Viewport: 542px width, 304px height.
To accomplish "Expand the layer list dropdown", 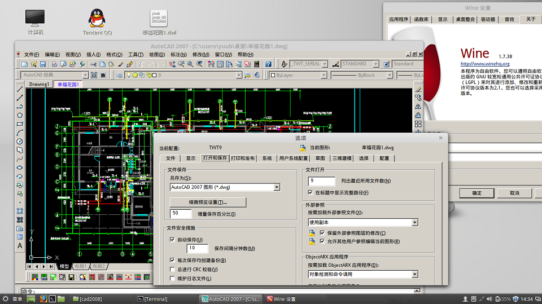I will (239, 75).
